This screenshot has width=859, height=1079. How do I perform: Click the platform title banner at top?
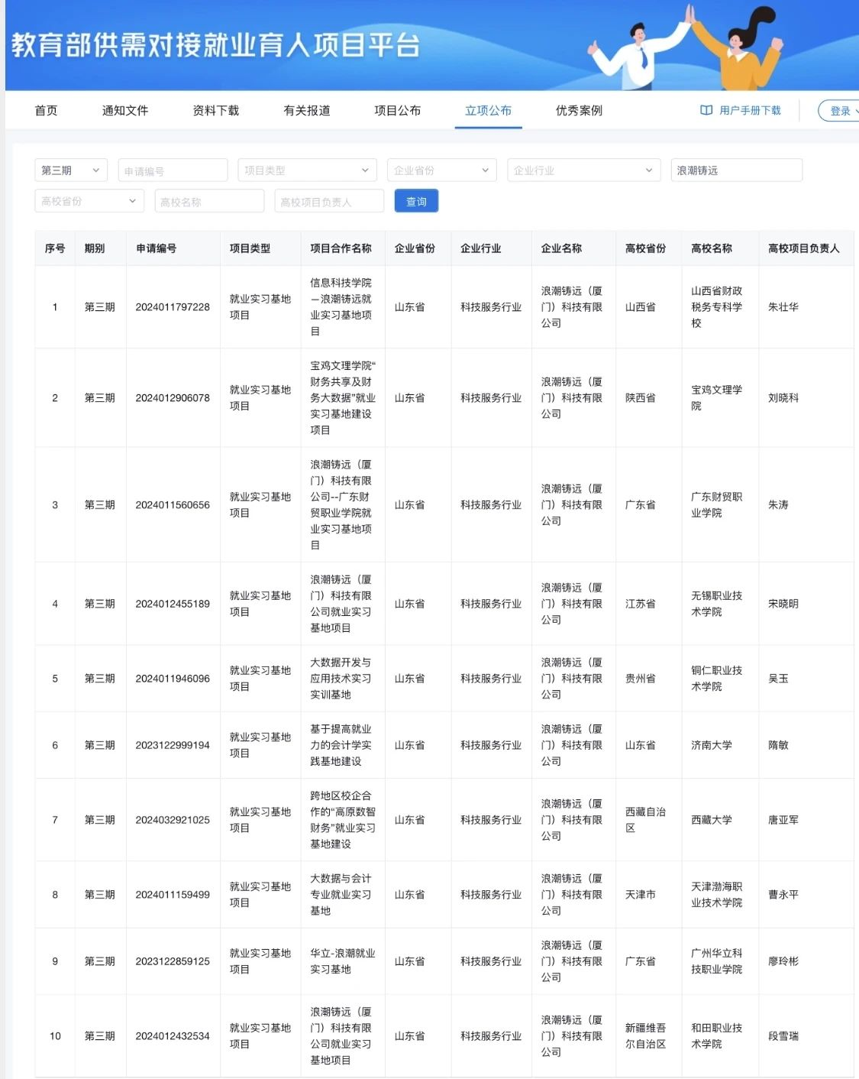pyautogui.click(x=216, y=45)
